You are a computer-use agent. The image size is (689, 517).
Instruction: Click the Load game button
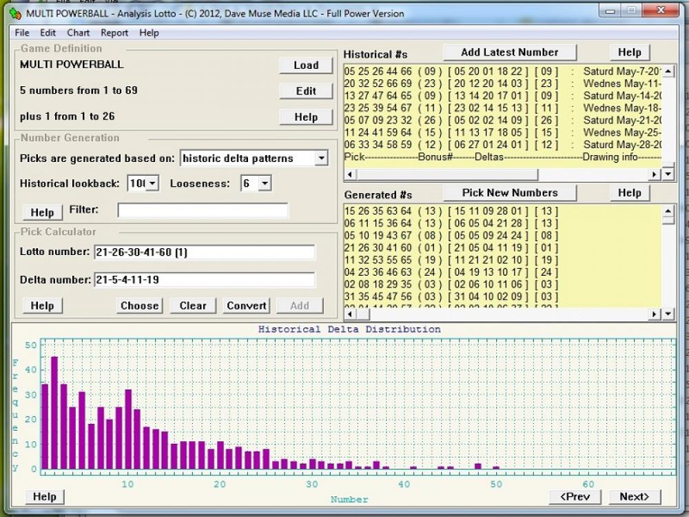pos(305,65)
